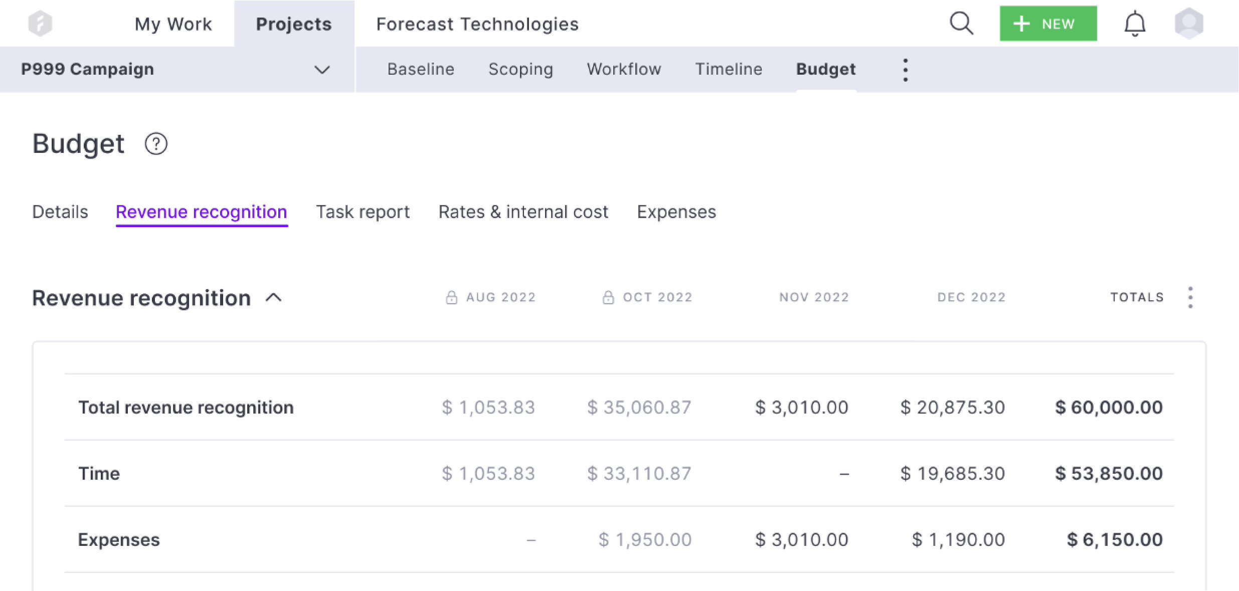The image size is (1239, 591).
Task: Switch to Rates & internal cost
Action: tap(523, 212)
